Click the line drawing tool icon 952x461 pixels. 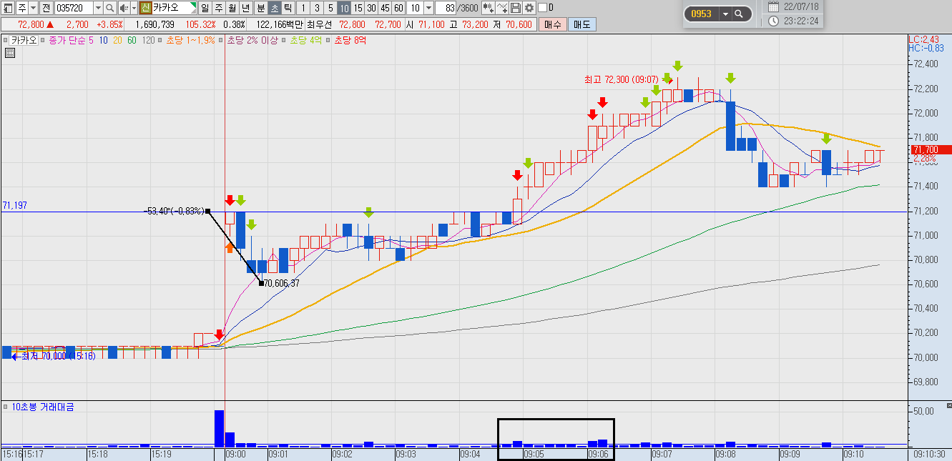pos(503,8)
